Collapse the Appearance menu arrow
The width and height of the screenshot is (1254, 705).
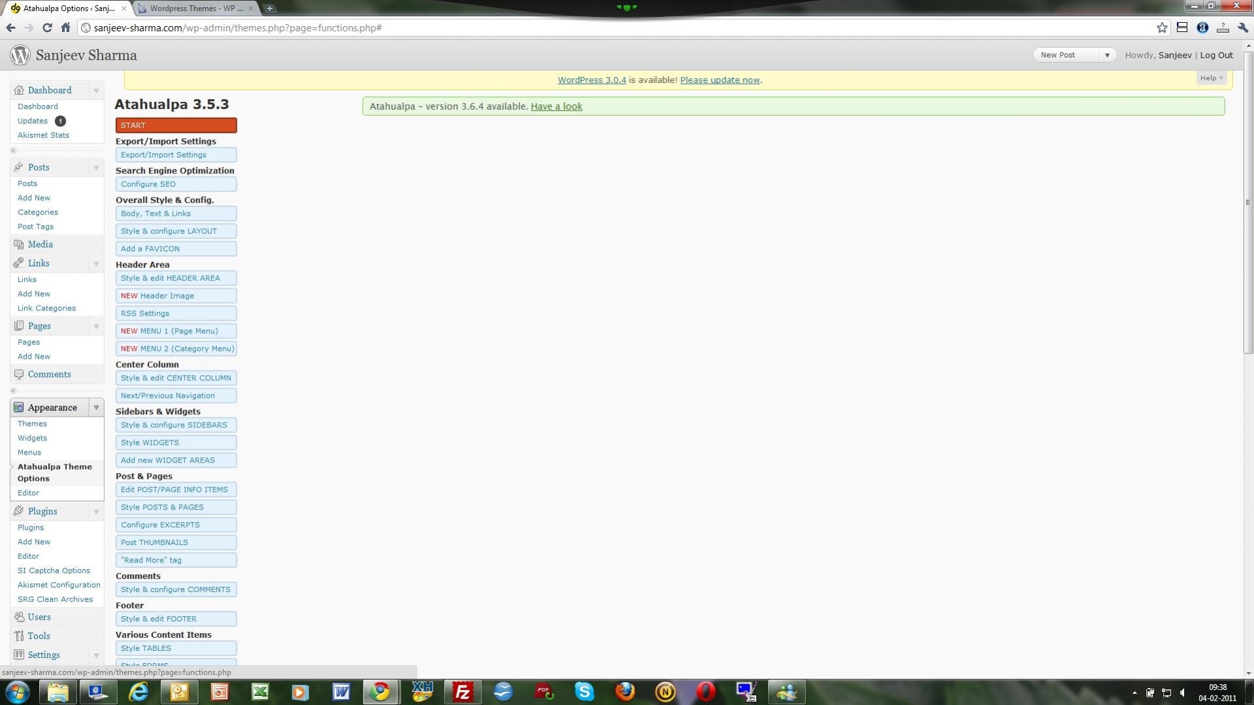coord(96,407)
